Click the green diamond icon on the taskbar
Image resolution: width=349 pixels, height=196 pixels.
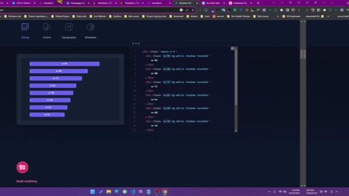(125, 192)
